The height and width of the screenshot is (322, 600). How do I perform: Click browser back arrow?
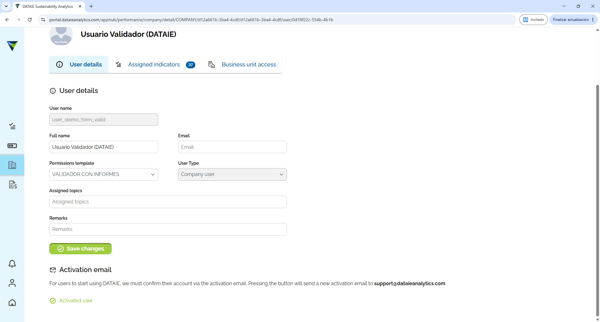7,20
